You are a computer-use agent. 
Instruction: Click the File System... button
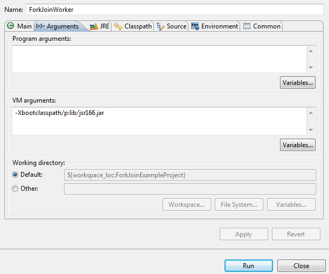[x=239, y=205]
